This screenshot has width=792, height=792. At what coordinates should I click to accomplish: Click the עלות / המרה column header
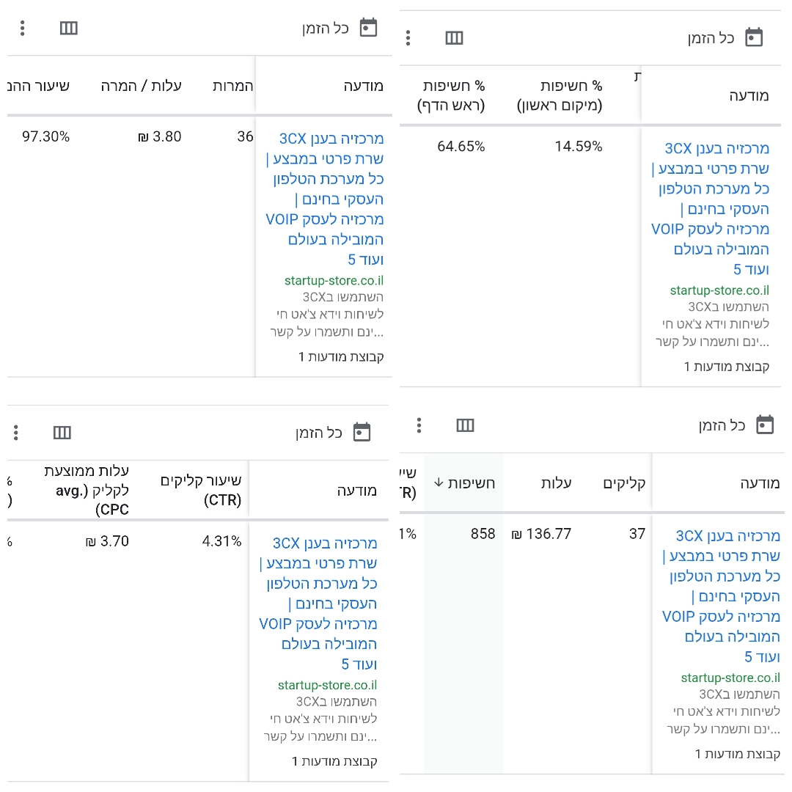(x=142, y=86)
